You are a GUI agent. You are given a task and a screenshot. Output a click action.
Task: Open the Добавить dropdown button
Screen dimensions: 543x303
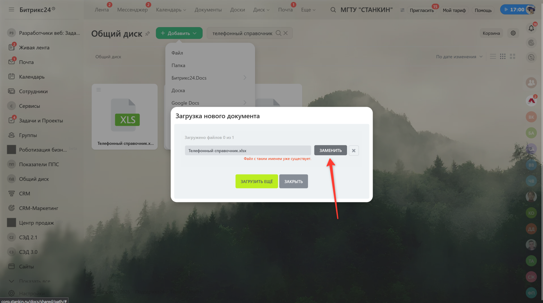(x=179, y=33)
